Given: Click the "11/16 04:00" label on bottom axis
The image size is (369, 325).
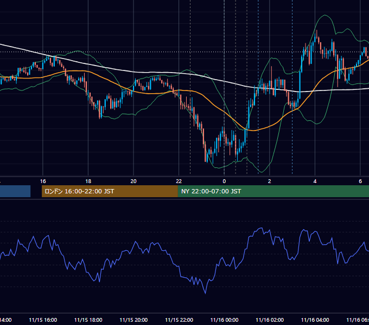Looking at the screenshot, I should [315, 320].
